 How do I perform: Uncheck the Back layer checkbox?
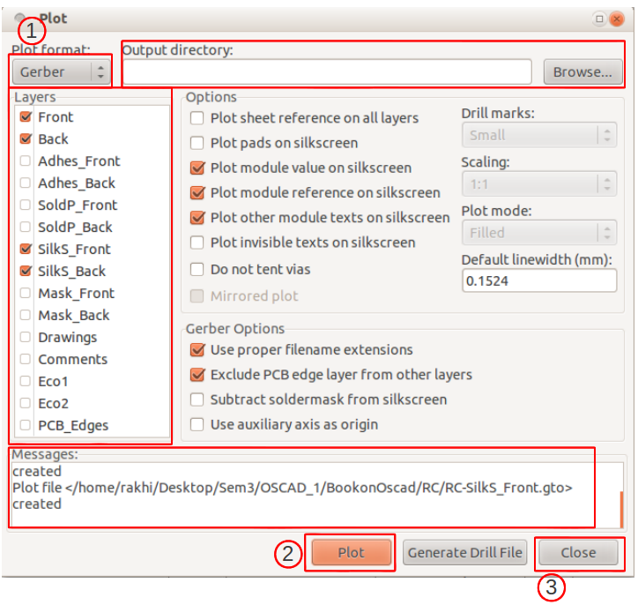coord(26,138)
